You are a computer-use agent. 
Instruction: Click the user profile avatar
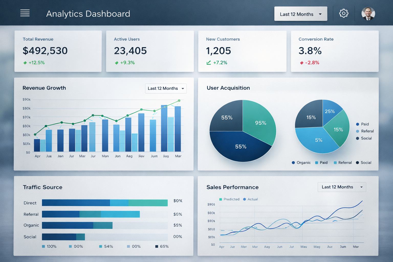[x=368, y=14]
